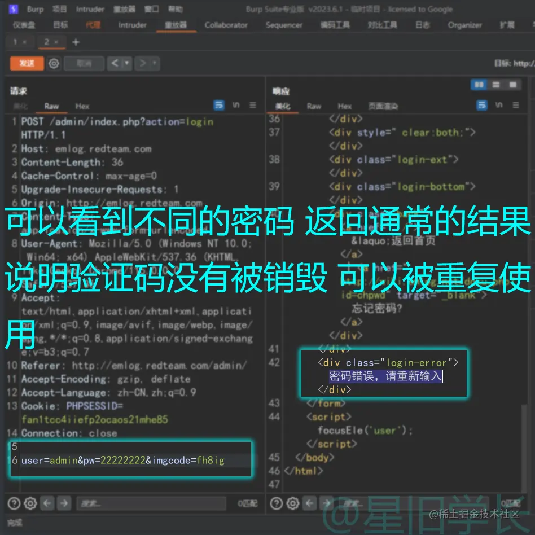
Task: Switch to the Collaborator tab
Action: 226,25
